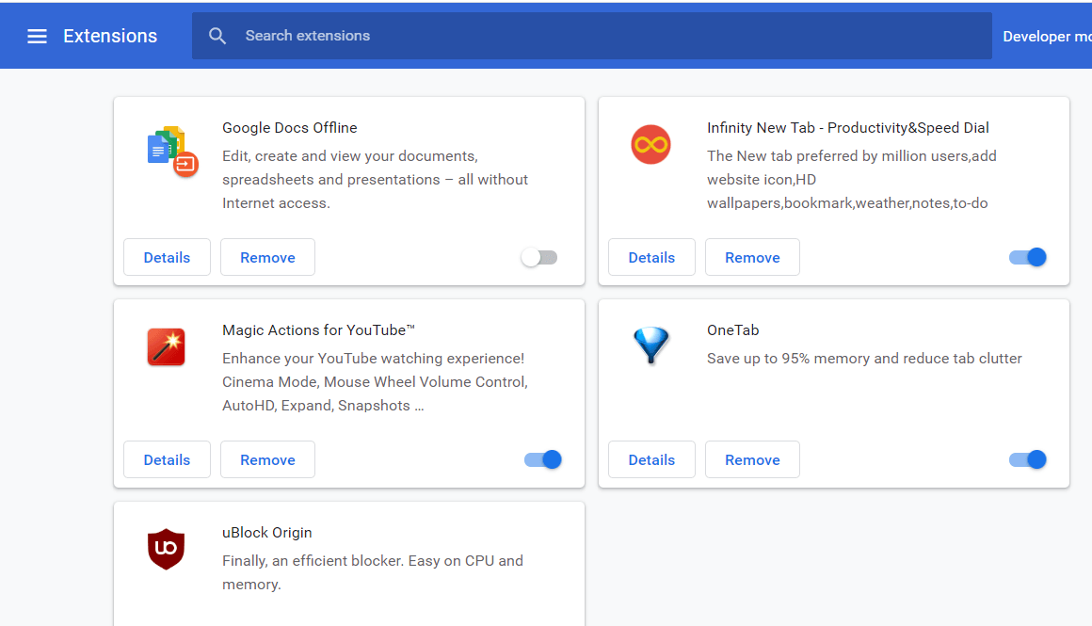Click the 'OneTab' extension name
1092x626 pixels.
[732, 330]
